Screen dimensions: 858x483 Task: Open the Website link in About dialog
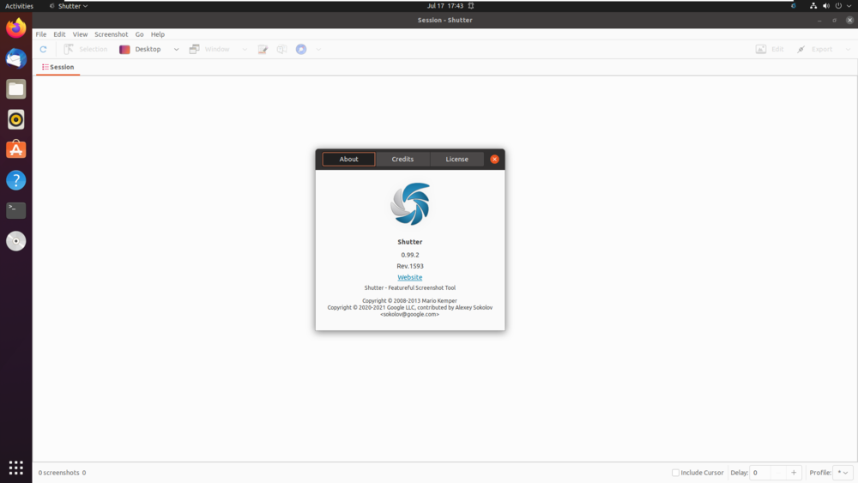410,277
